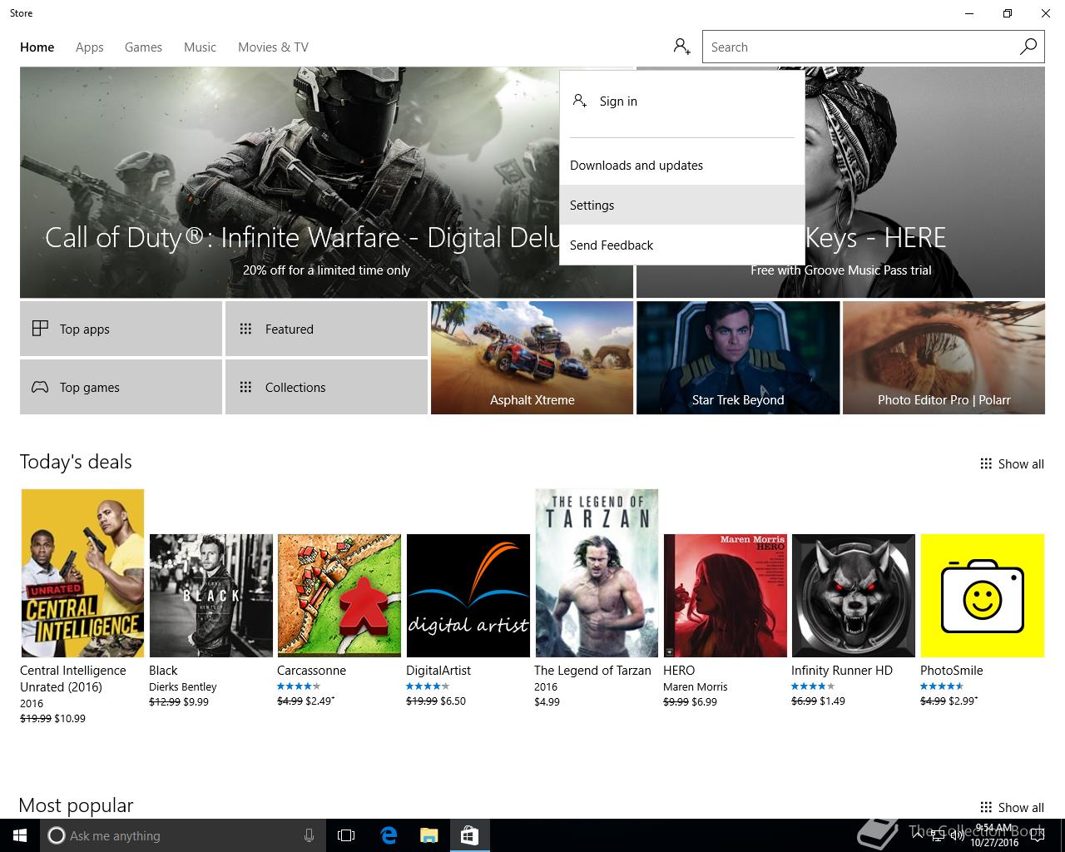Click the Sign in person icon in the dropdown
Image resolution: width=1065 pixels, height=852 pixels.
pyautogui.click(x=580, y=101)
